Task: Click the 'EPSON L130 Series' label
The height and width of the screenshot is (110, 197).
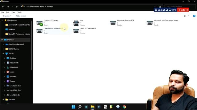Action: pos(50,20)
